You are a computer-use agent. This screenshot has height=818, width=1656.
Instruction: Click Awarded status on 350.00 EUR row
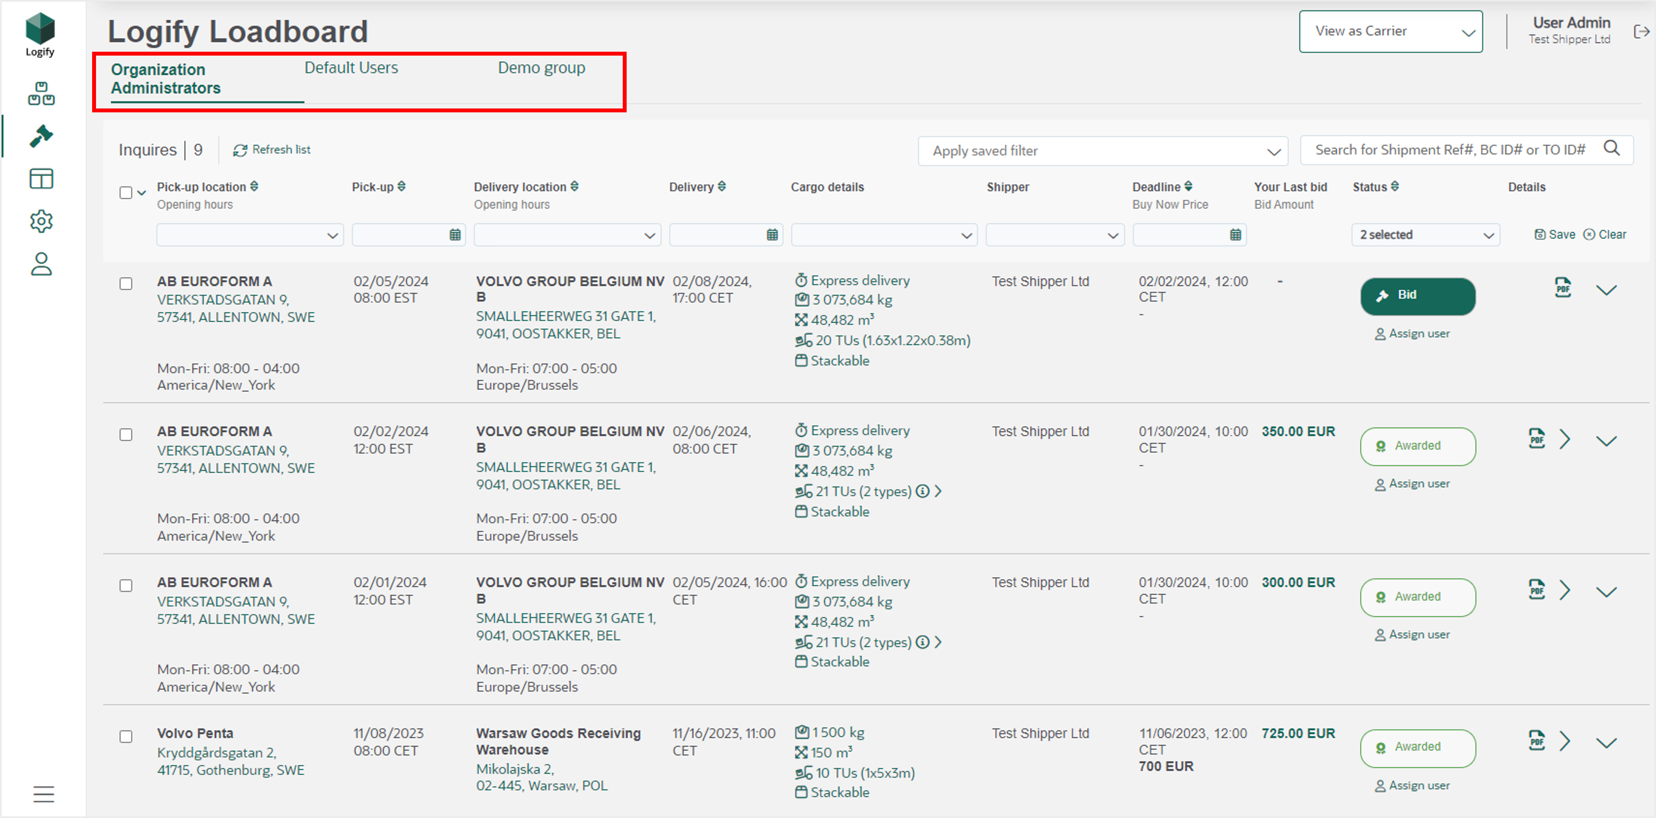(1417, 446)
